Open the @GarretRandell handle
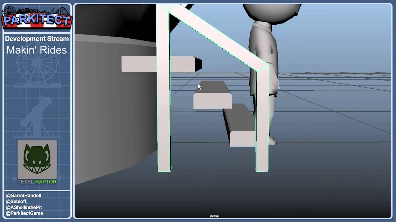The height and width of the screenshot is (222, 396). pos(24,195)
